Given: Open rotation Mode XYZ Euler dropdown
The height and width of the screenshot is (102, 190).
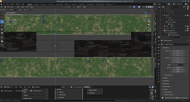Looking at the screenshot, I should [x=178, y=65].
